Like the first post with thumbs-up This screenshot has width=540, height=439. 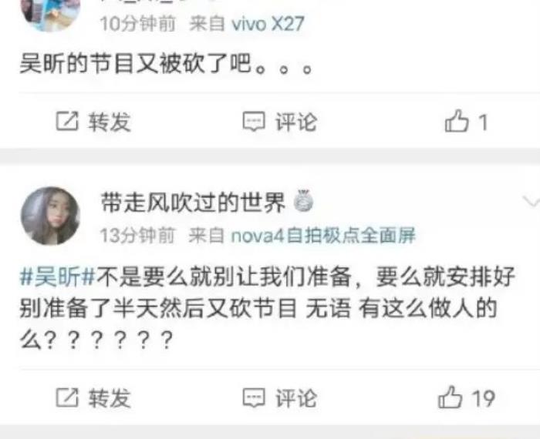457,121
